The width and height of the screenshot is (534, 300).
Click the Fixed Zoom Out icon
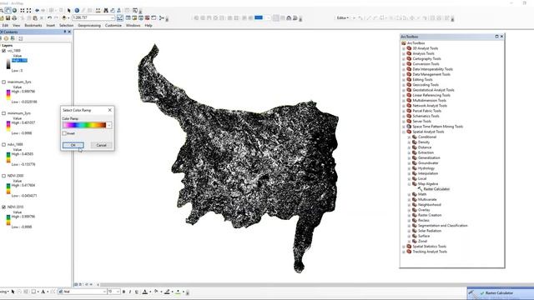pos(29,11)
